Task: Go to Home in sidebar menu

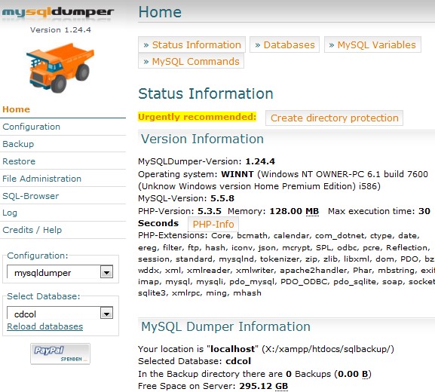Action: click(x=16, y=109)
